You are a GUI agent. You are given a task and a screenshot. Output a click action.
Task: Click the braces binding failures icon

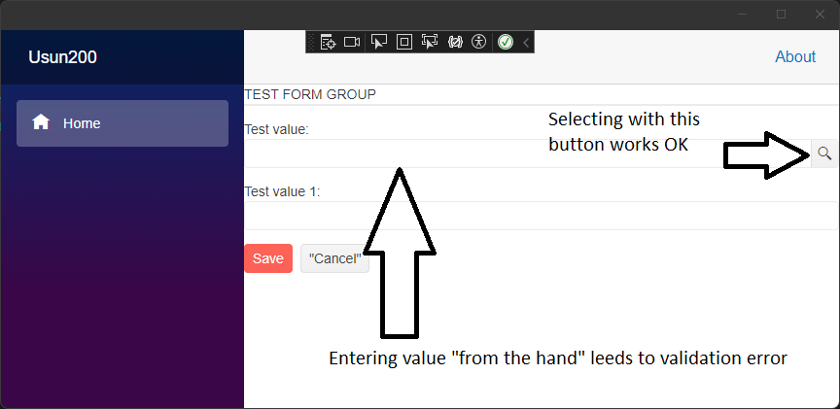point(454,42)
